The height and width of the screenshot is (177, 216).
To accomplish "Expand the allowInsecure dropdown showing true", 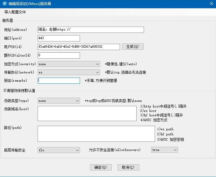I will (164, 150).
